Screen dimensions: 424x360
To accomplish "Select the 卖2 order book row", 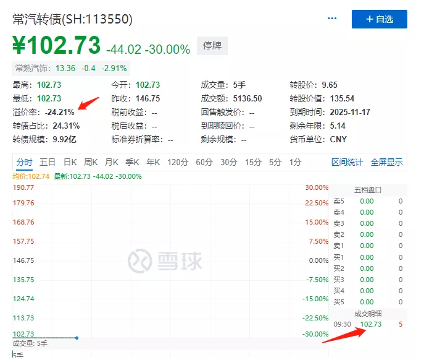I will 368,234.
